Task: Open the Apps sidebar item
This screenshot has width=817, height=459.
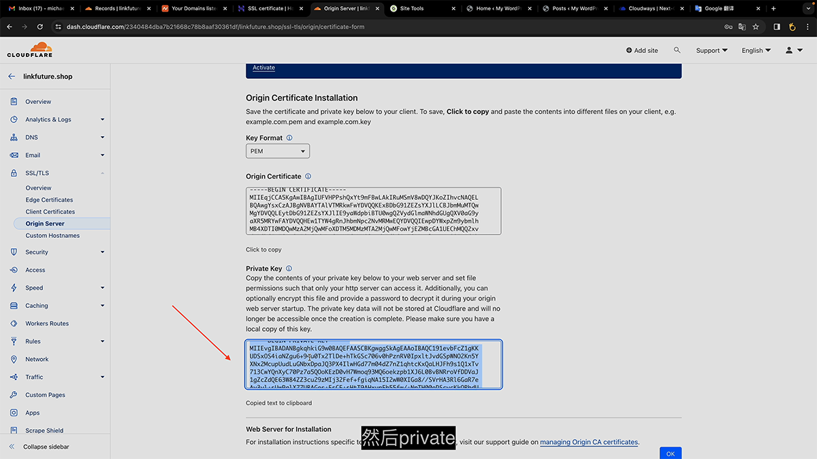Action: (x=33, y=413)
